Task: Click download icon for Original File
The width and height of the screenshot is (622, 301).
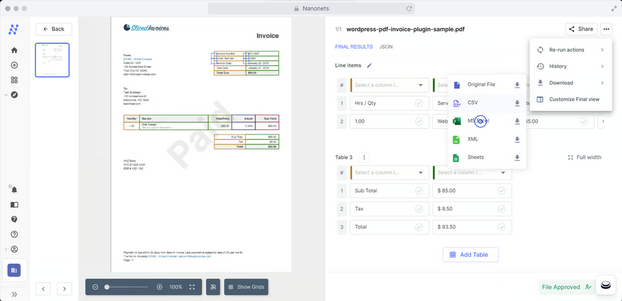Action: point(517,85)
